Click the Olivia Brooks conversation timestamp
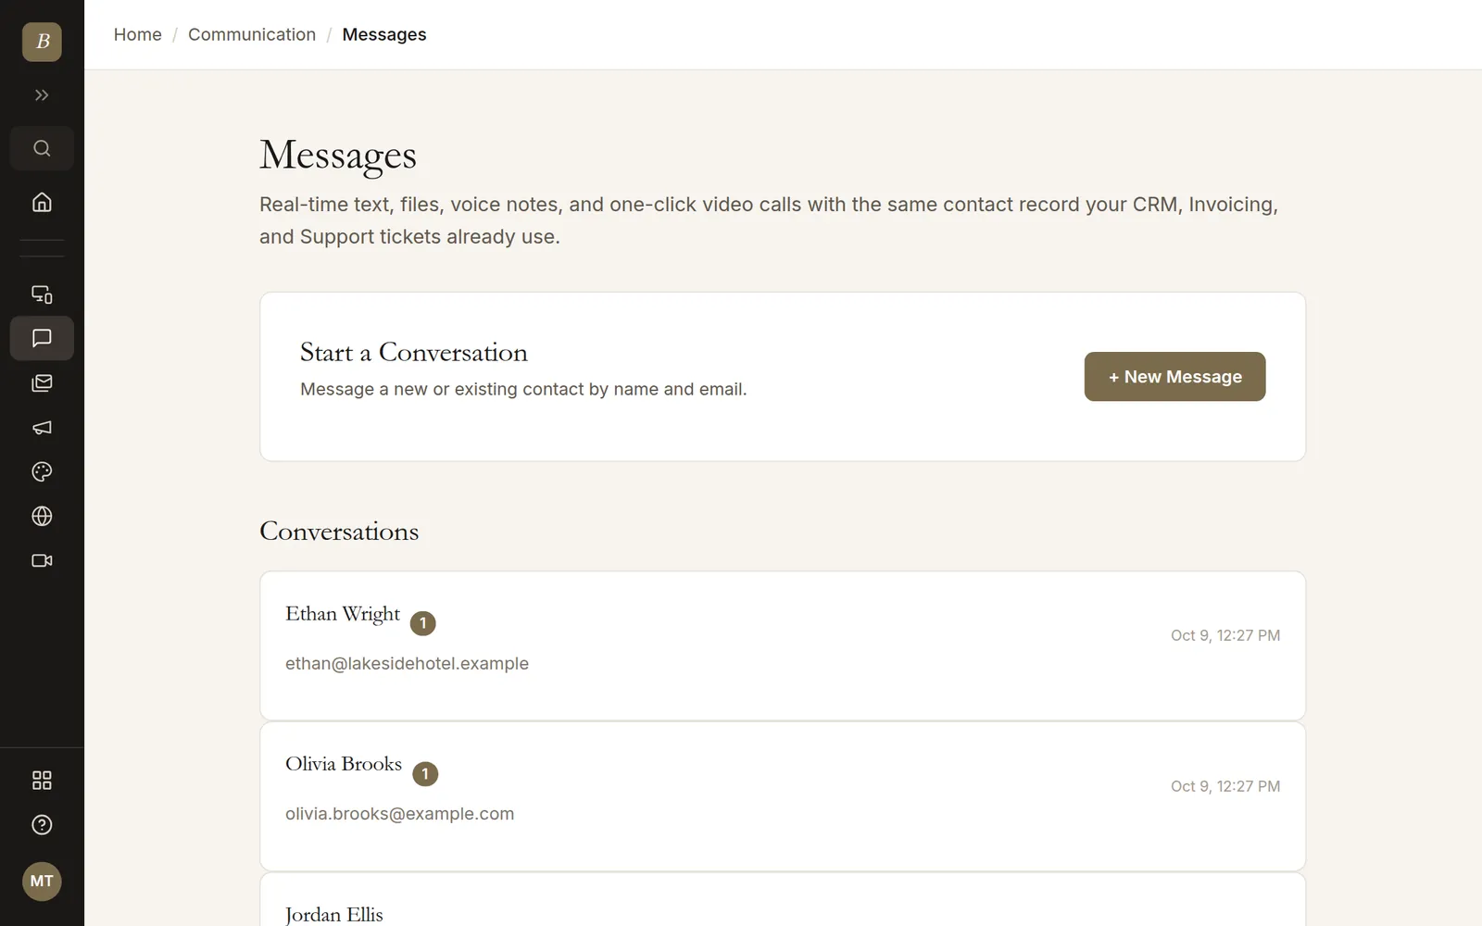Viewport: 1482px width, 926px height. click(1225, 786)
